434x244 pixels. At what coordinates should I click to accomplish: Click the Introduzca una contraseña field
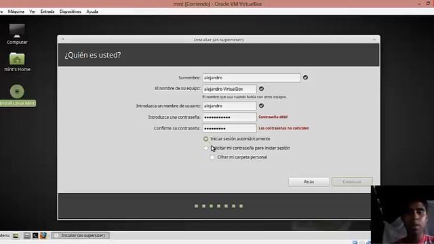(x=229, y=117)
